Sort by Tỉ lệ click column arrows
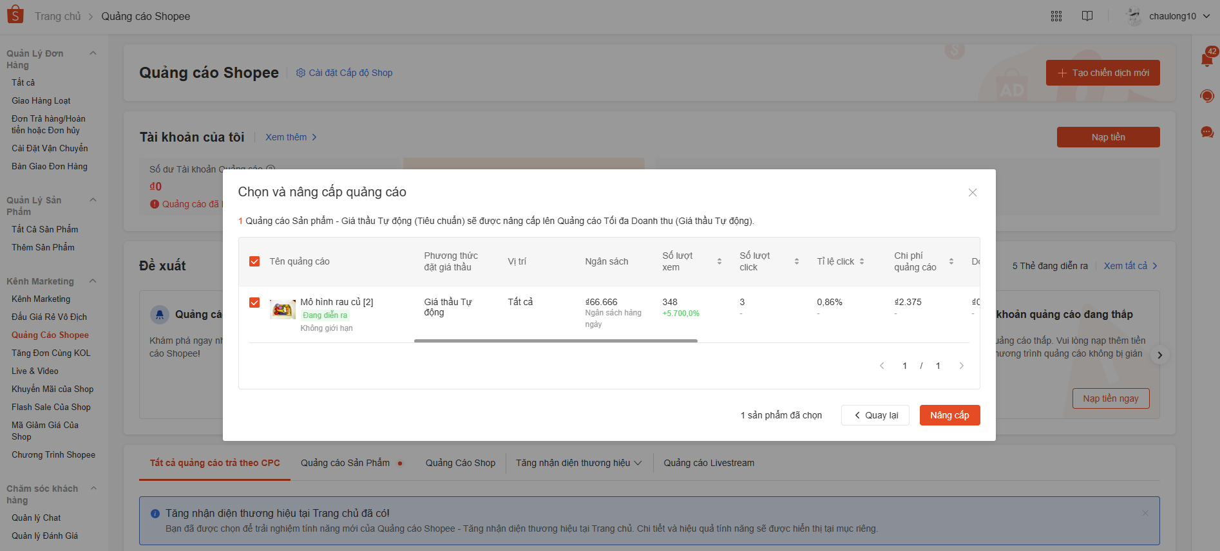 tap(862, 261)
